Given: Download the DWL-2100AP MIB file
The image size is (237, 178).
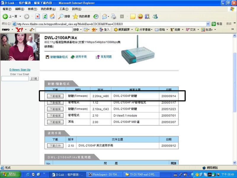Looking at the screenshot, I should (x=55, y=122).
